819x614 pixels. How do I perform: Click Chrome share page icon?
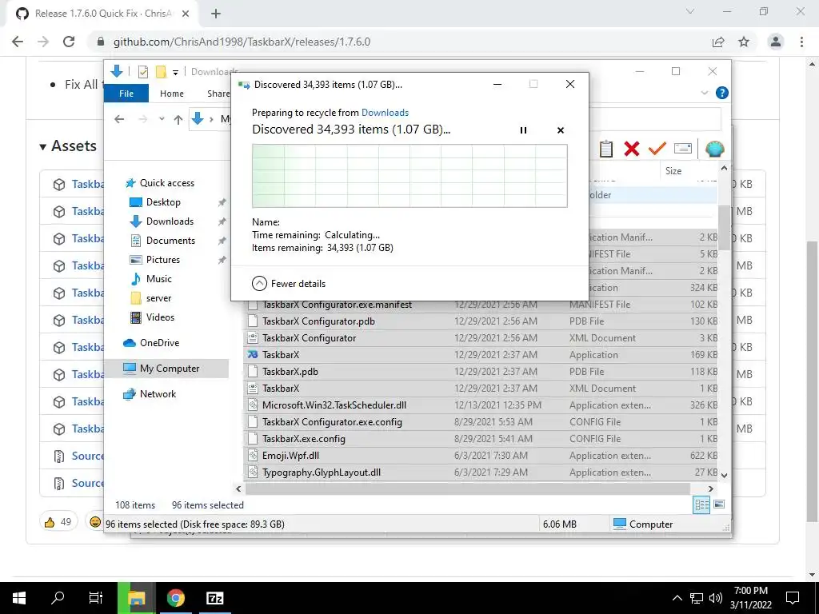pyautogui.click(x=718, y=42)
